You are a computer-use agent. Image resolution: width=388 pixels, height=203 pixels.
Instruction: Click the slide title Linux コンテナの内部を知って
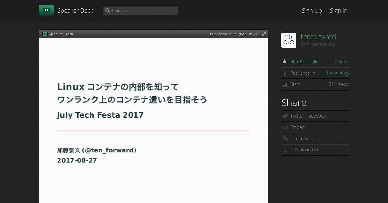coord(118,87)
